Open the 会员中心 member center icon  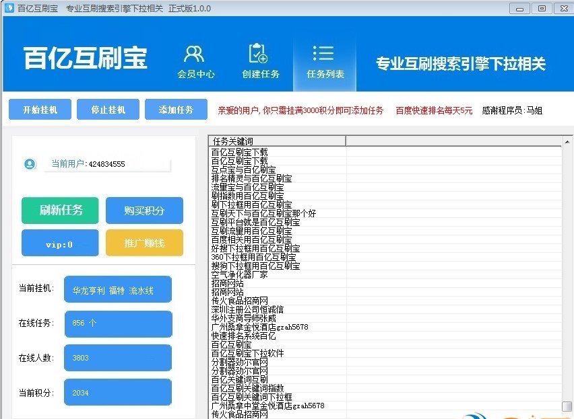(x=195, y=62)
